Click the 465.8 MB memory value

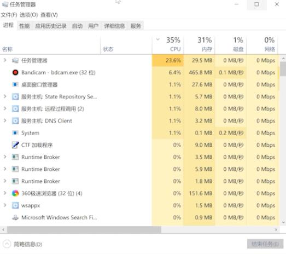click(x=201, y=72)
